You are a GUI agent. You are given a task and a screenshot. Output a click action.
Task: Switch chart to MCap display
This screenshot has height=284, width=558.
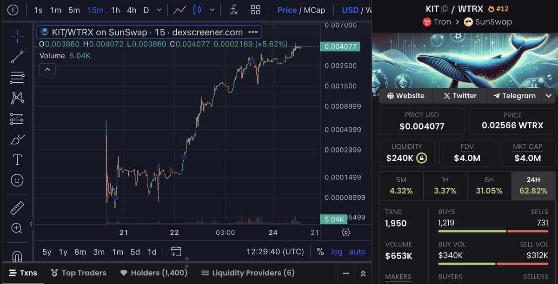(x=315, y=10)
